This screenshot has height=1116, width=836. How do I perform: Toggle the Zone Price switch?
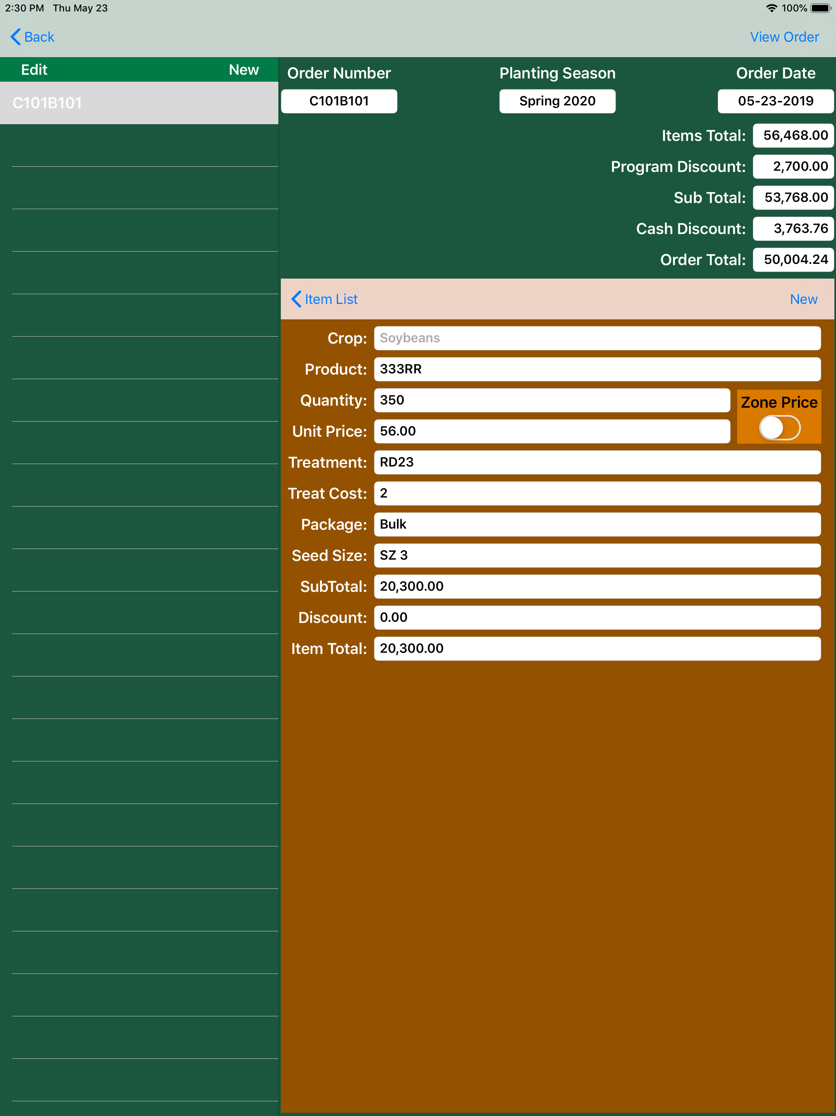(x=780, y=428)
